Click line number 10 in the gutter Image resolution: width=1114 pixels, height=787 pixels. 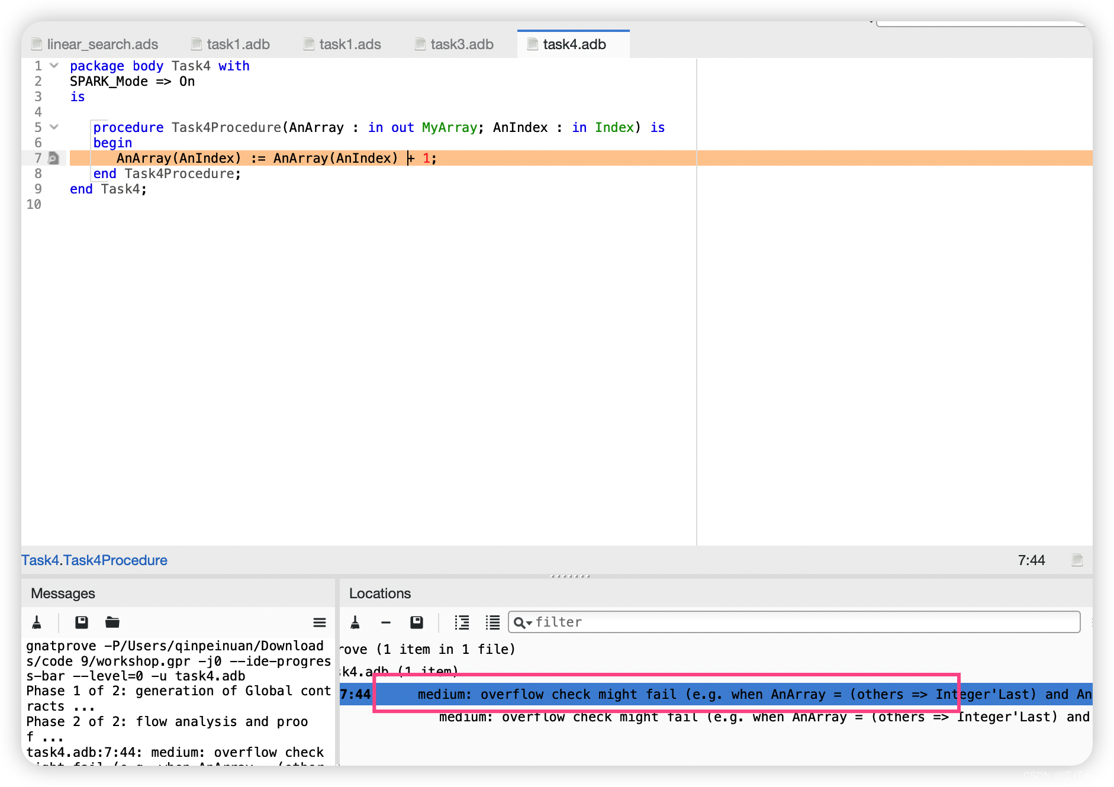click(34, 204)
